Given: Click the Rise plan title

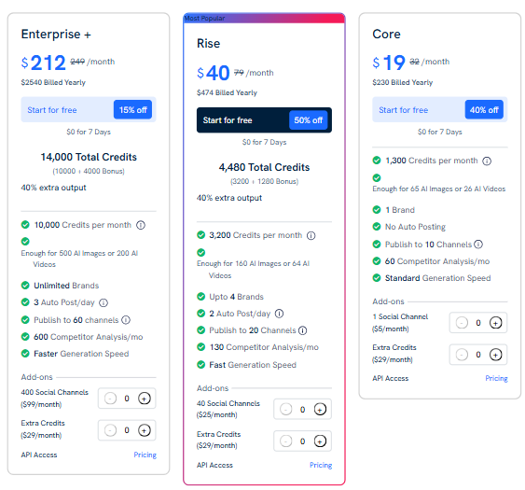Looking at the screenshot, I should (x=208, y=44).
